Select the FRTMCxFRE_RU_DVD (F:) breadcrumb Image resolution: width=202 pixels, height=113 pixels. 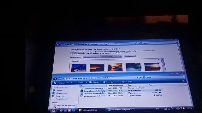pyautogui.click(x=82, y=78)
